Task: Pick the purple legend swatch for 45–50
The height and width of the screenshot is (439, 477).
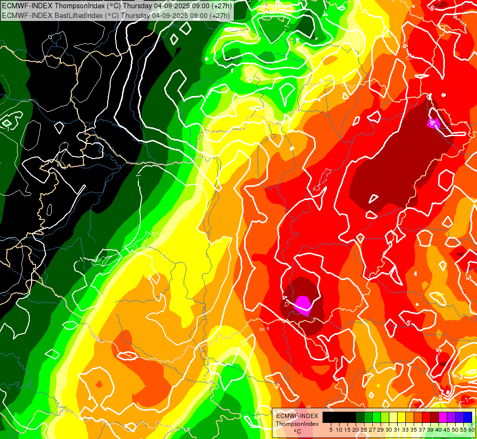Action: [x=451, y=417]
